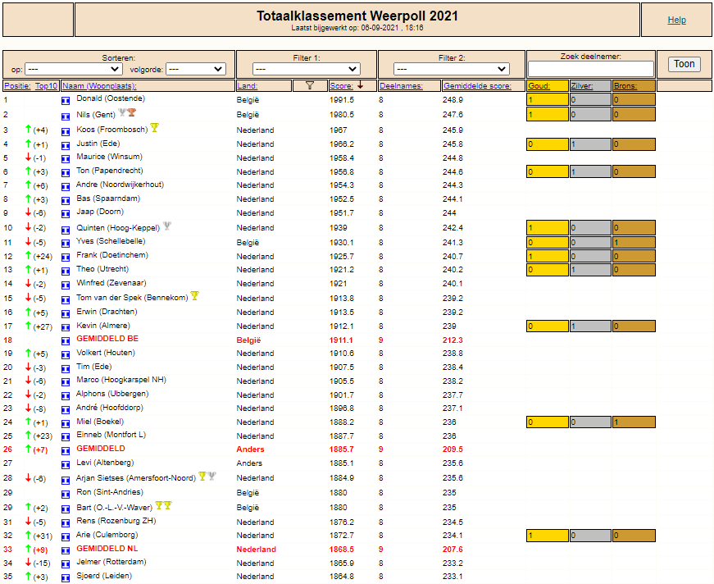Expand the Filter 1 dropdown
This screenshot has height=584, width=714.
(307, 69)
